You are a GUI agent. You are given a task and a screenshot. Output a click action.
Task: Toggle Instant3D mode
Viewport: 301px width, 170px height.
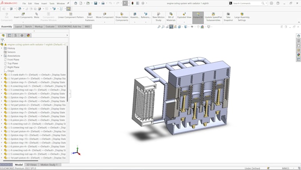[198, 18]
